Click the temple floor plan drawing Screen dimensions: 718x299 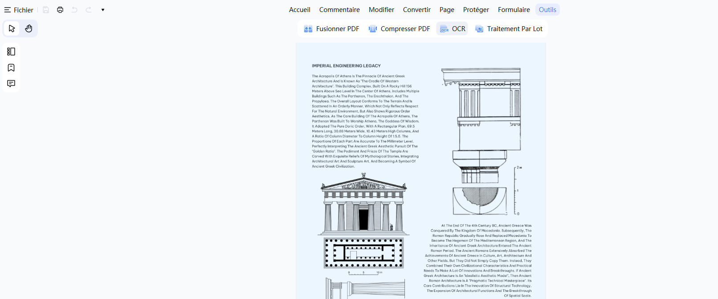pyautogui.click(x=364, y=253)
